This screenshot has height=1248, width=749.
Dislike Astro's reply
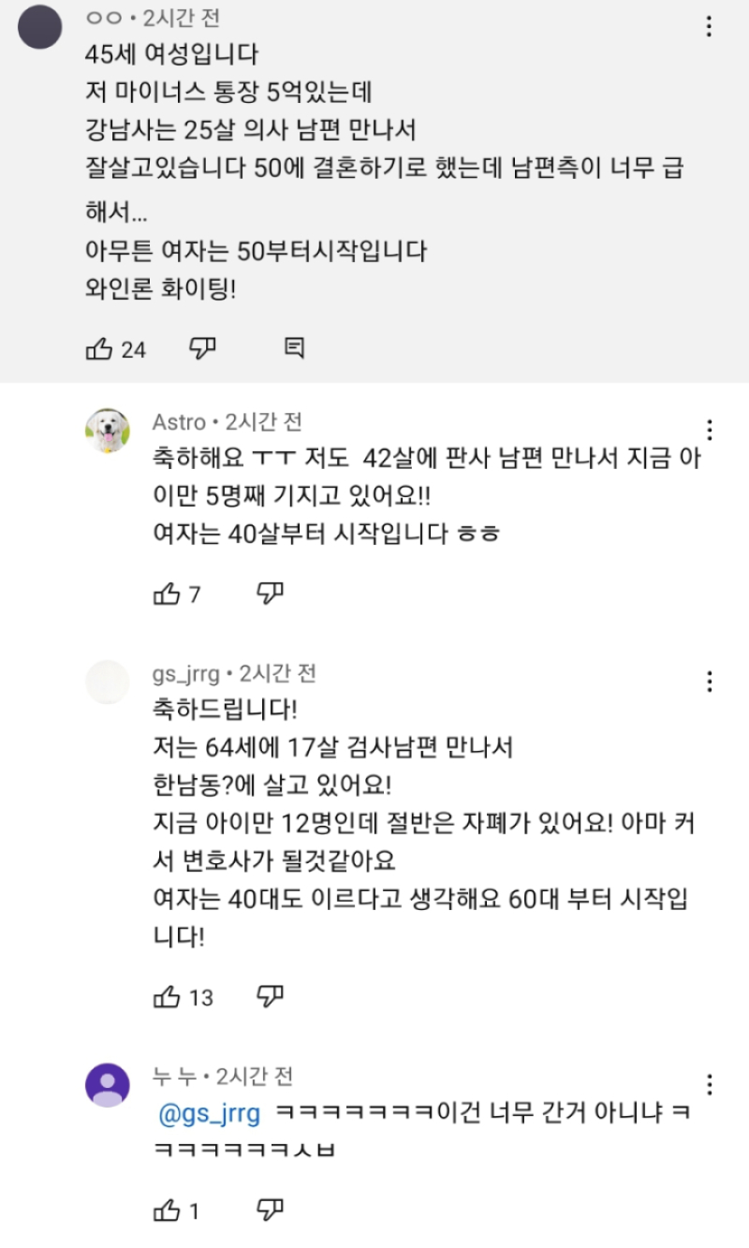click(270, 594)
